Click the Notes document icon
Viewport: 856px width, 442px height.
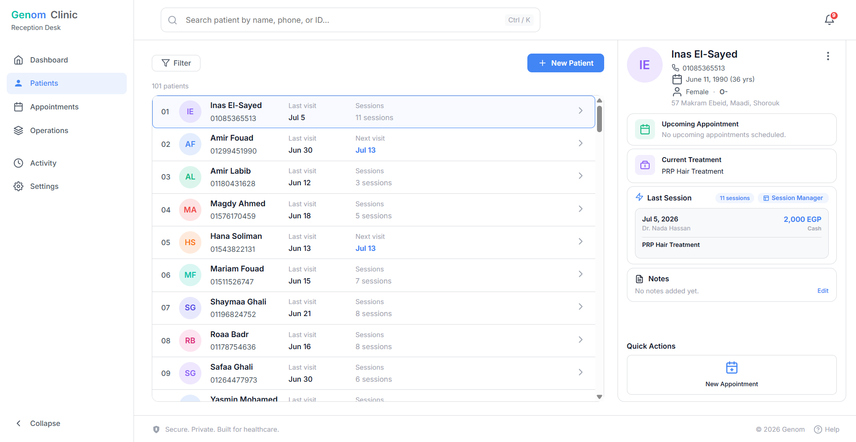tap(639, 279)
